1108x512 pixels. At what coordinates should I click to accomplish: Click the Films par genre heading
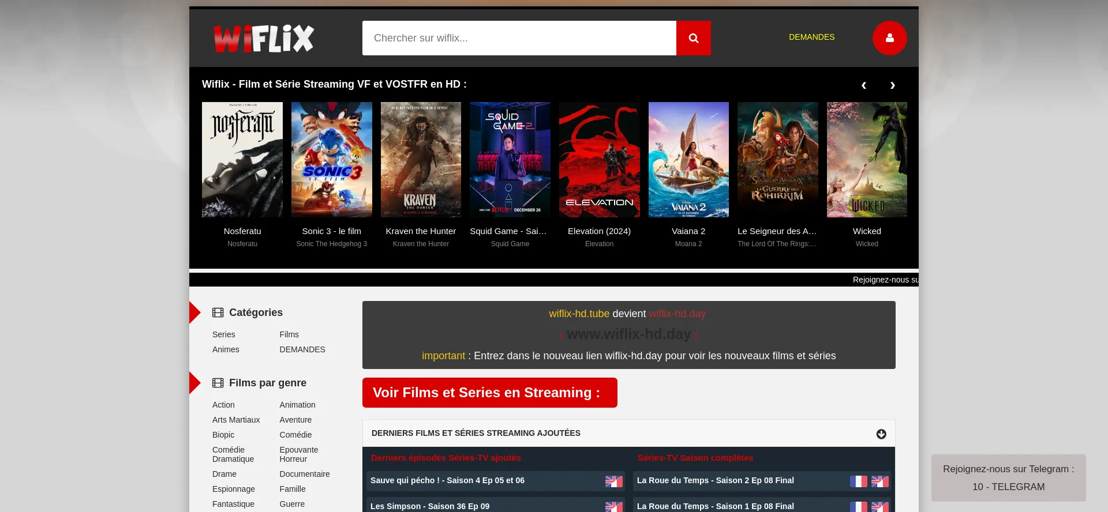(268, 383)
